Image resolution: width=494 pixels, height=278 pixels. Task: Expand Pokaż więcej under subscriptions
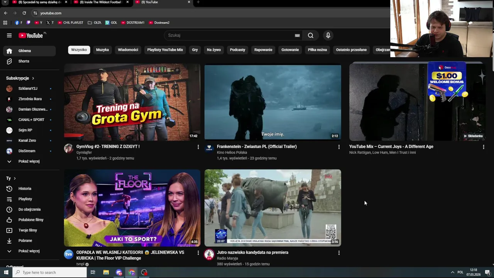tap(29, 161)
